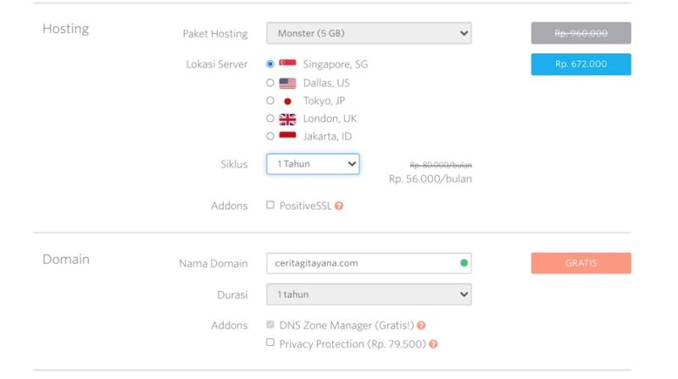Click the Privacy Protection help icon
This screenshot has width=678, height=379.
point(433,344)
